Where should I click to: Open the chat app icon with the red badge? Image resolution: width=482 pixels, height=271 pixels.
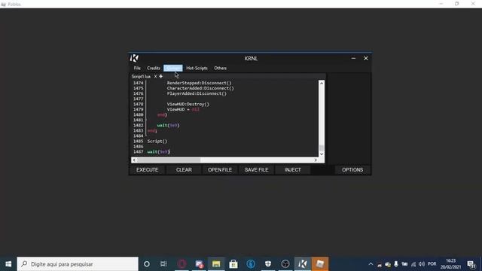199,264
